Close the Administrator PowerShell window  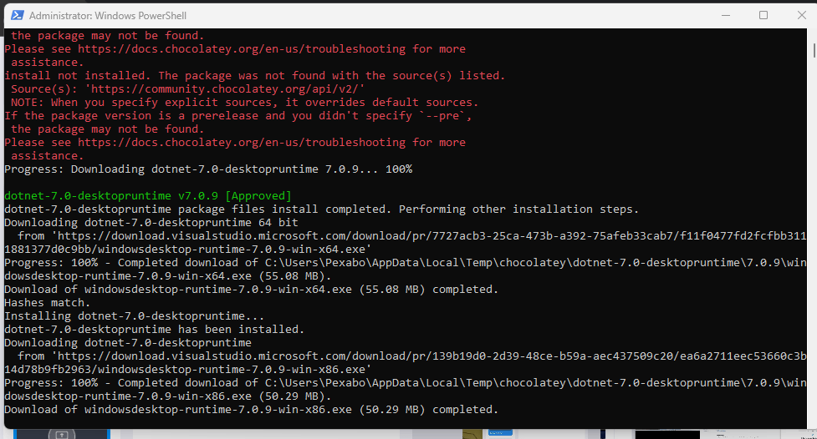coord(802,15)
